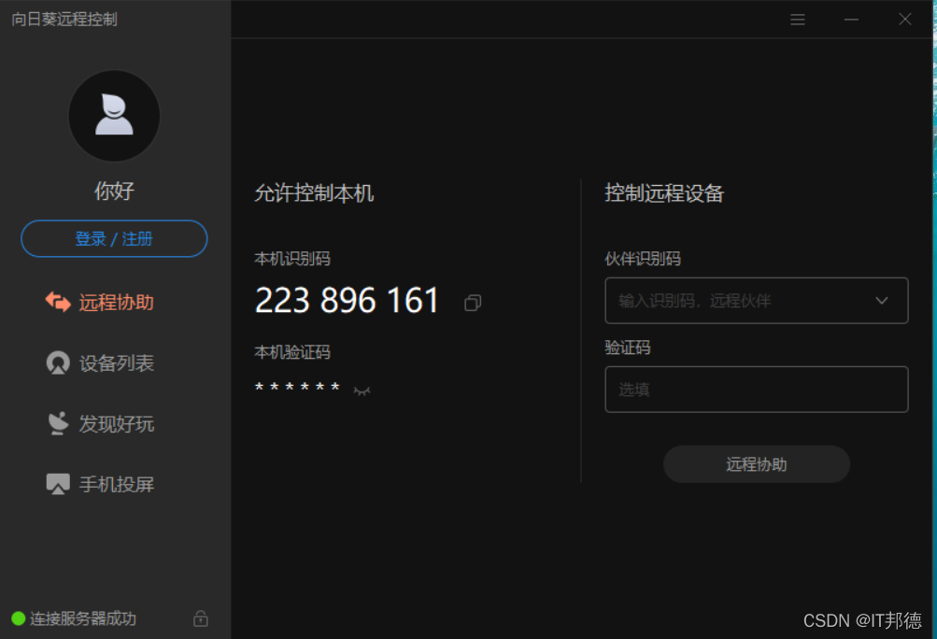Copy the local ID code 223 896 161
The height and width of the screenshot is (639, 937).
click(473, 303)
